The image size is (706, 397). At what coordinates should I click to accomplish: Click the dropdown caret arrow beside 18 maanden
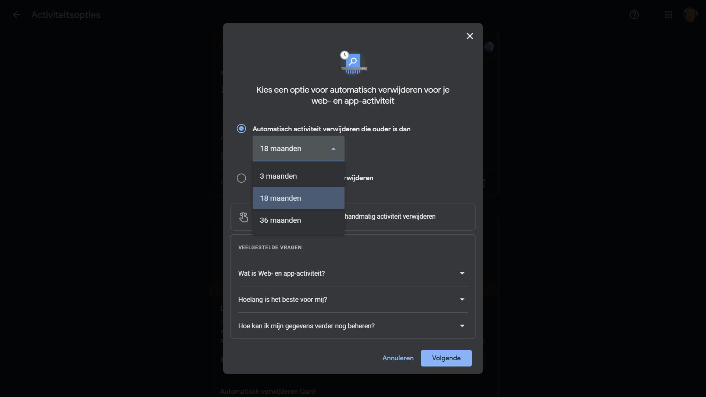click(x=333, y=149)
